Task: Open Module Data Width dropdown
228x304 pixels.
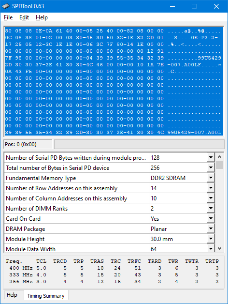Action: click(x=211, y=248)
